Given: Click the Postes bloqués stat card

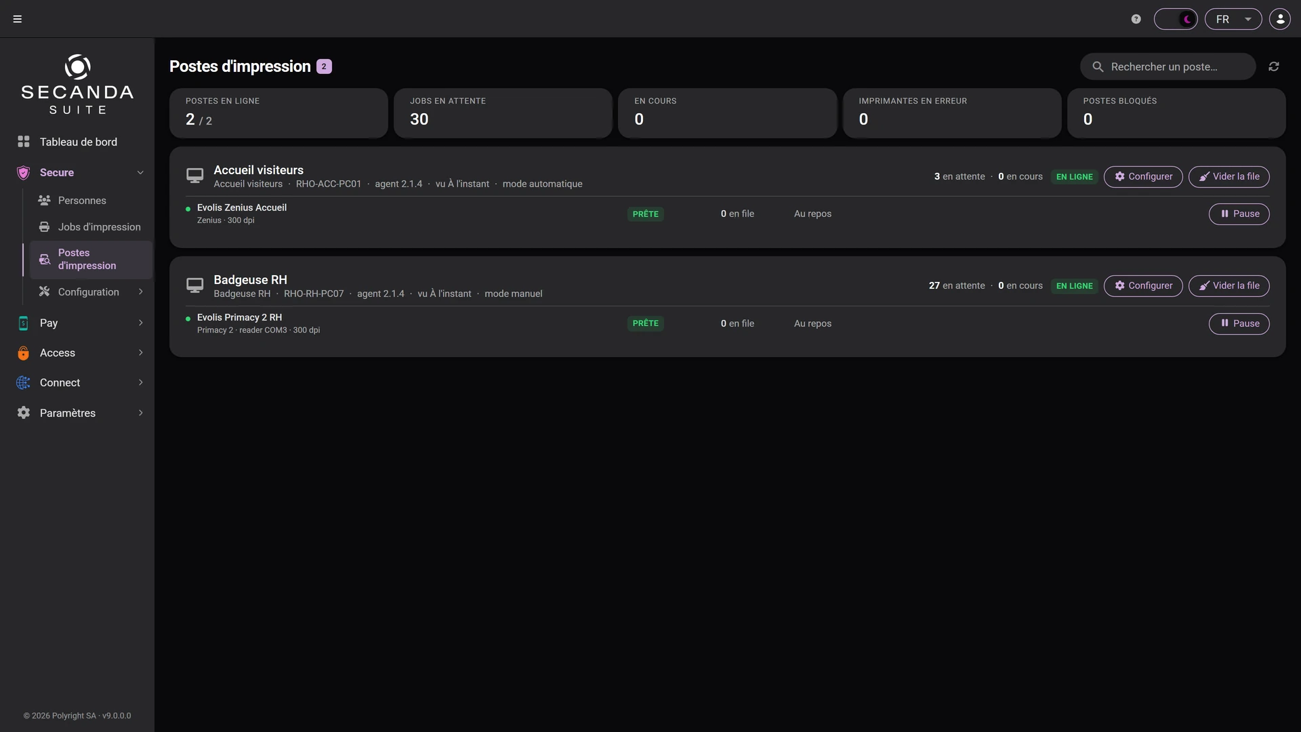Looking at the screenshot, I should click(1176, 113).
